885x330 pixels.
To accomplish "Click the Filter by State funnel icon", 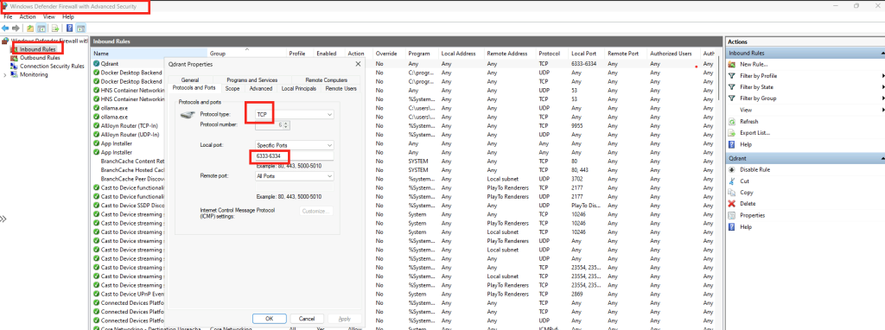I will (731, 87).
